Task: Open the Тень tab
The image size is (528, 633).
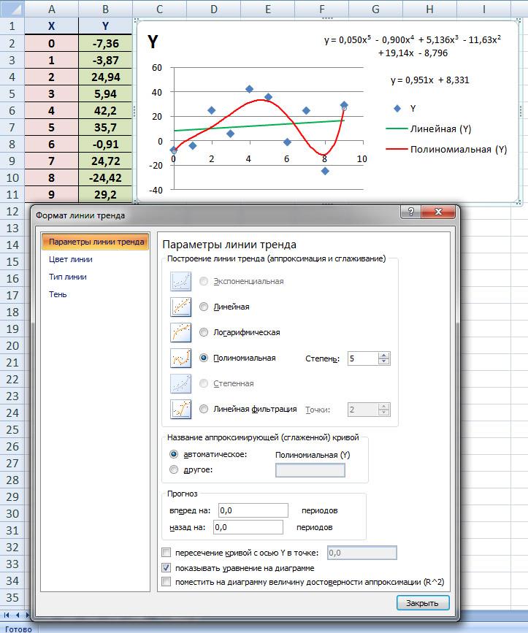Action: pyautogui.click(x=58, y=294)
